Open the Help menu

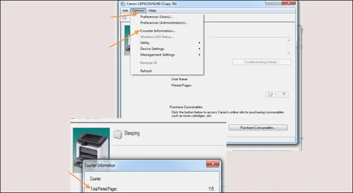[152, 11]
